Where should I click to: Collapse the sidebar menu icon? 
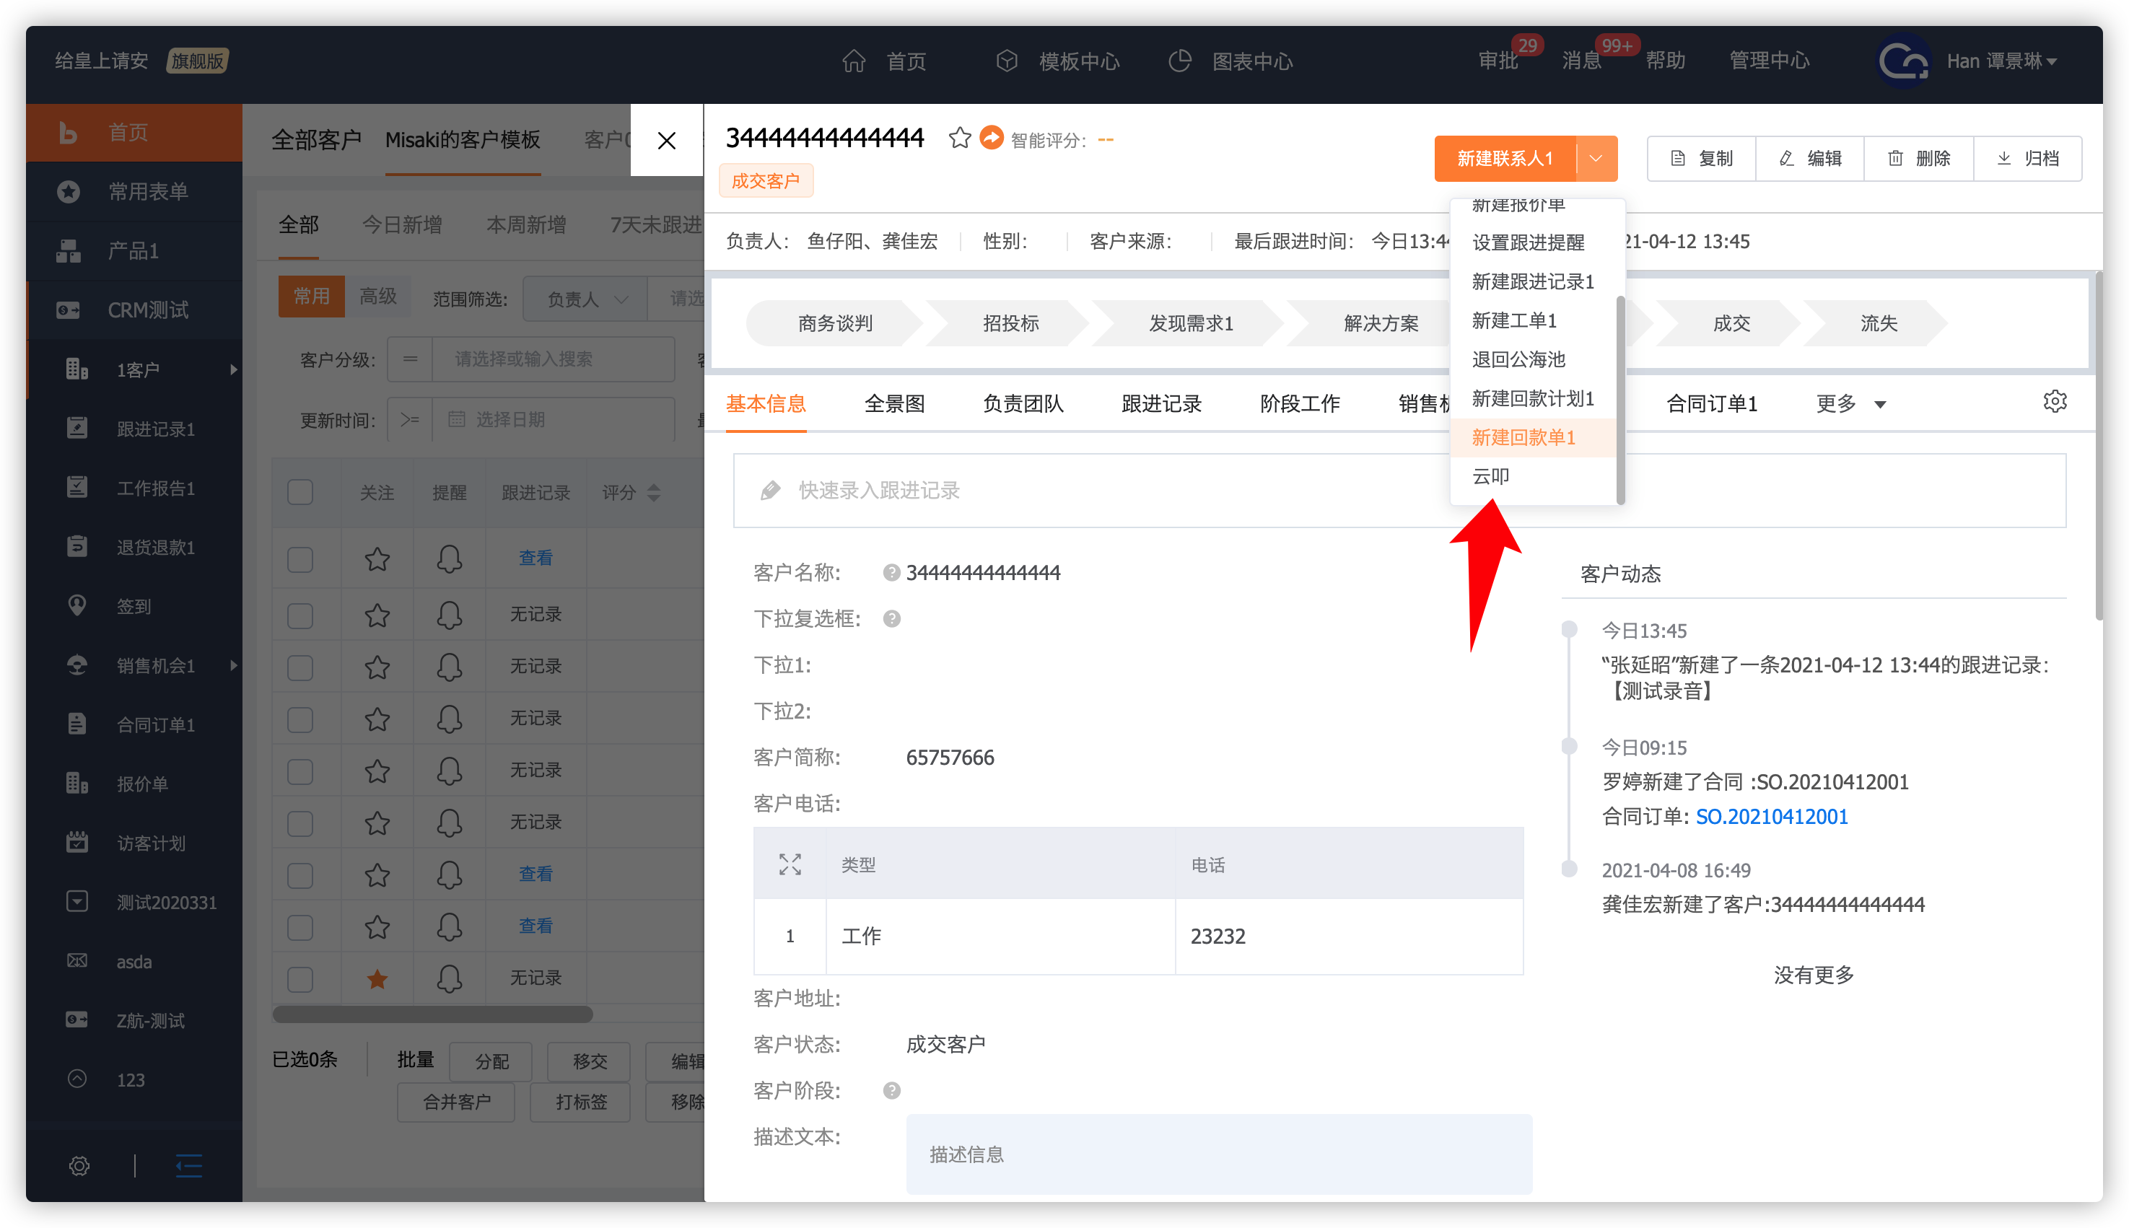[188, 1165]
